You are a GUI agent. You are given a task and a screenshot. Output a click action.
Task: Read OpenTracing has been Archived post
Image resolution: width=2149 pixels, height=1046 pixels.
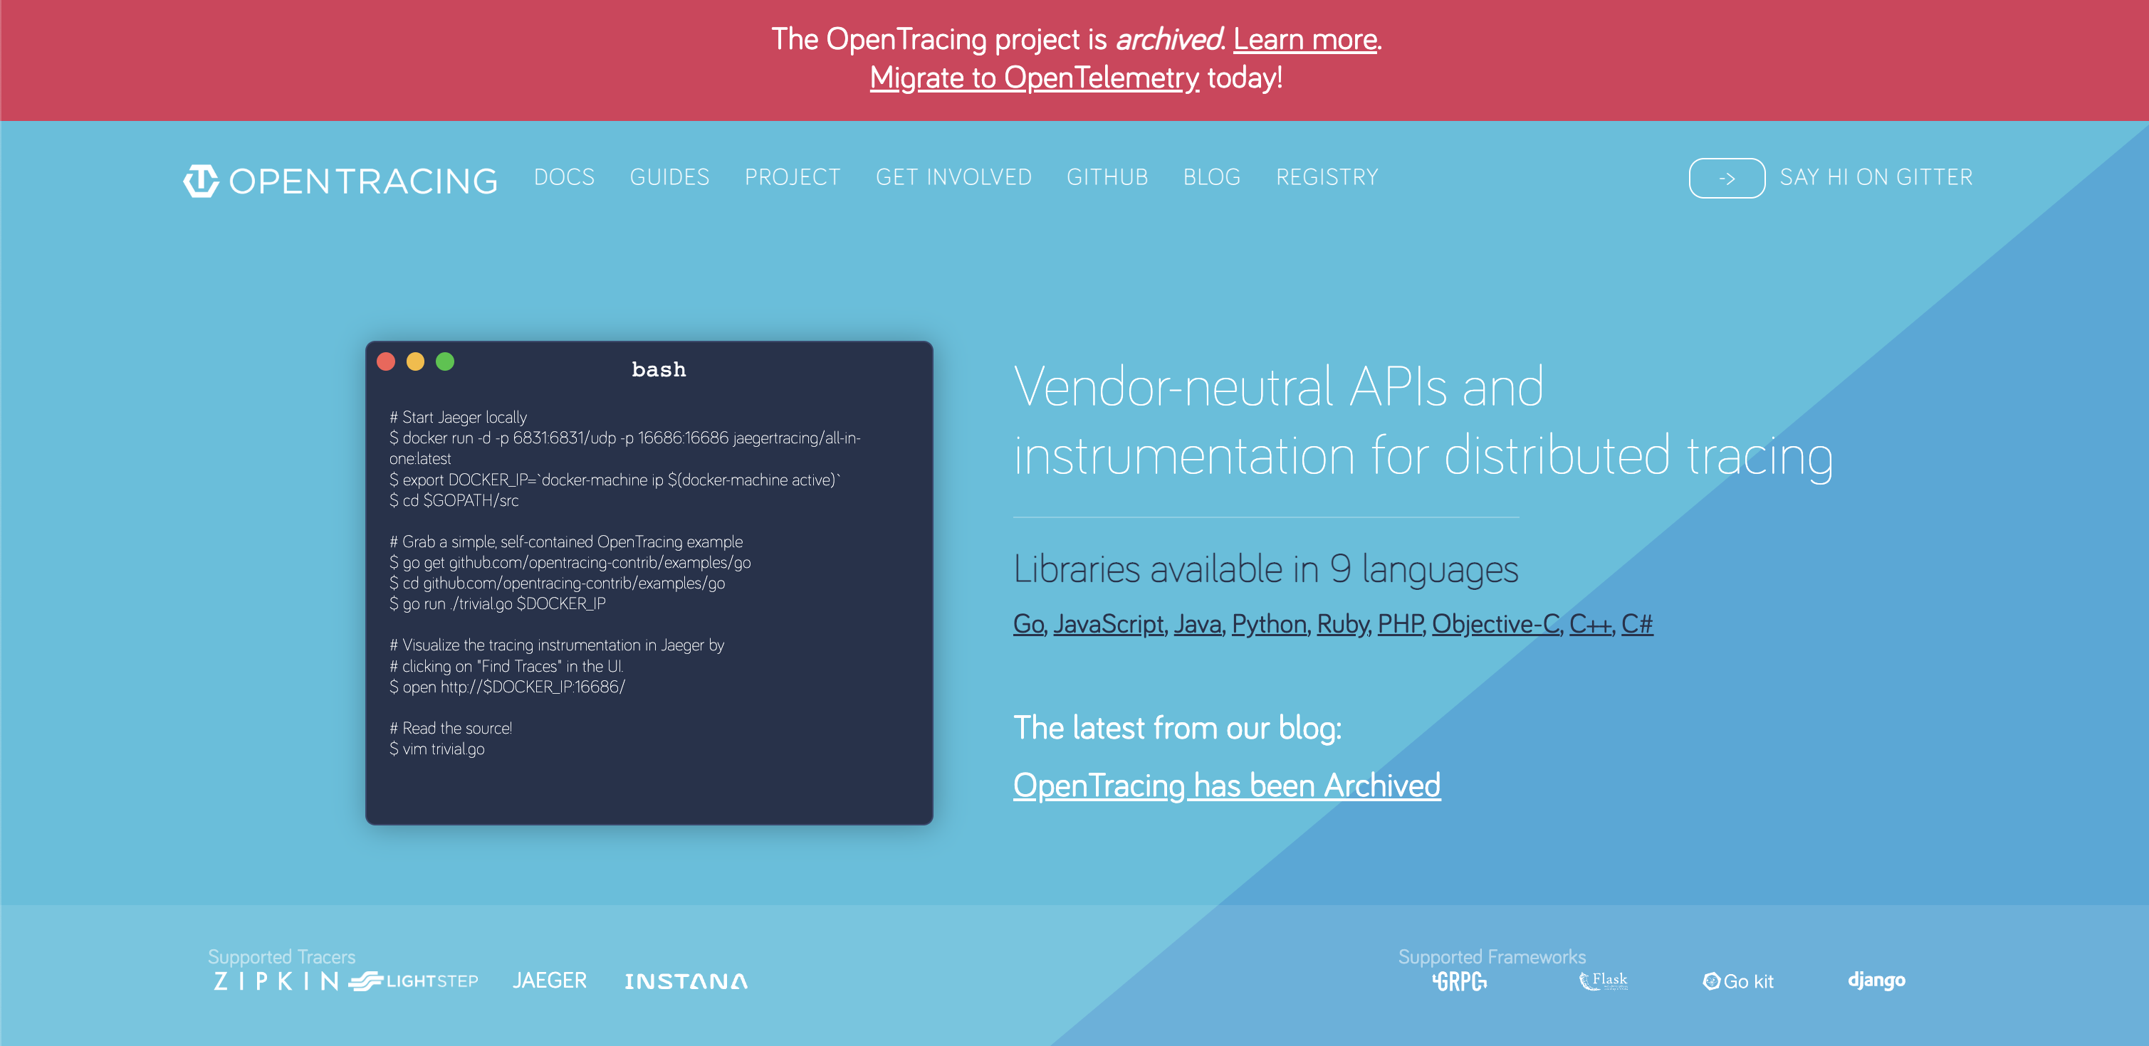[x=1226, y=785]
